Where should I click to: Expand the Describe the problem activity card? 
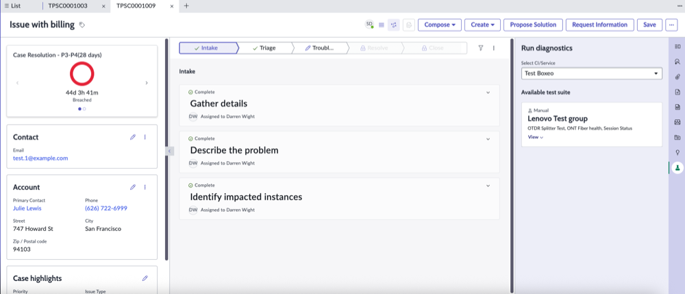click(x=488, y=139)
